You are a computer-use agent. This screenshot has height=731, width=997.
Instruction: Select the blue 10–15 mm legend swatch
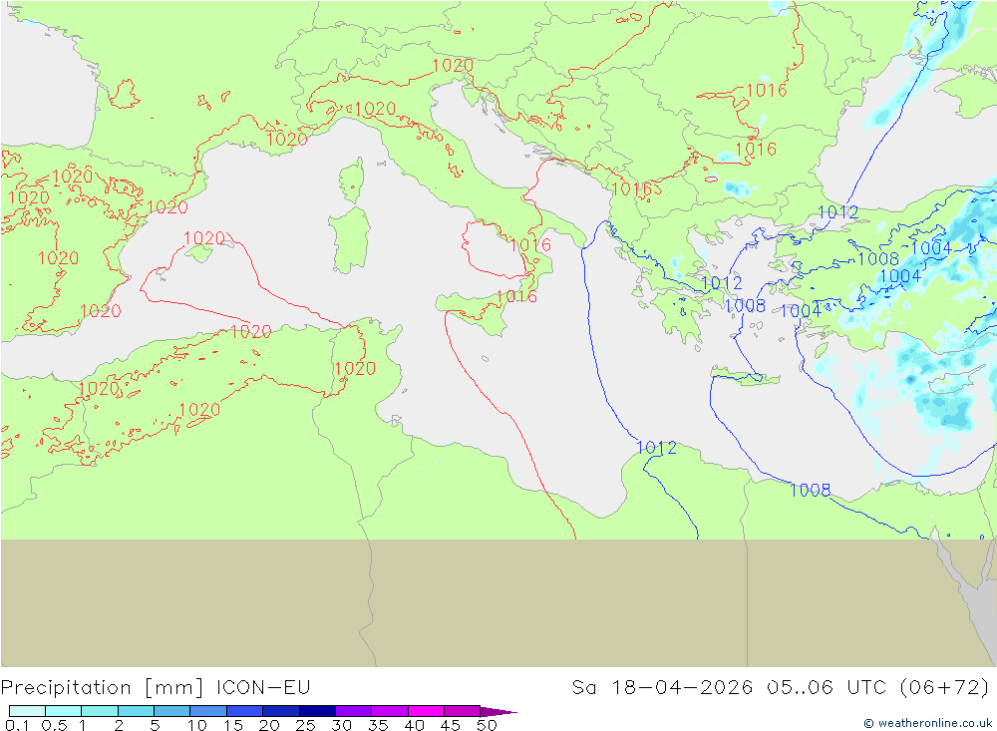208,711
